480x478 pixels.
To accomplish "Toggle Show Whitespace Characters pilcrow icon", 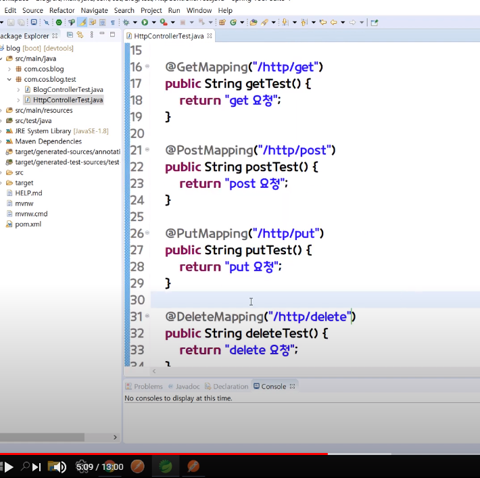I will click(x=113, y=22).
